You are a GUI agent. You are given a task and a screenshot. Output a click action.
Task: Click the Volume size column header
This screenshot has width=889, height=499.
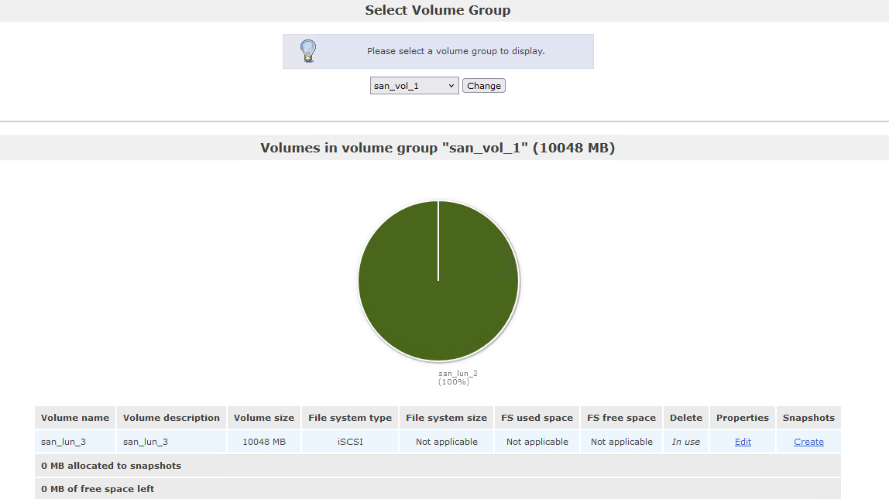coord(264,418)
